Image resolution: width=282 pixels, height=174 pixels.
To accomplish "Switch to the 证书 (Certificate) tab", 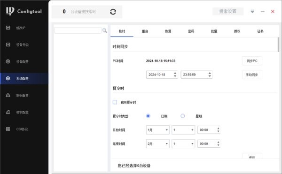I will tap(260, 31).
